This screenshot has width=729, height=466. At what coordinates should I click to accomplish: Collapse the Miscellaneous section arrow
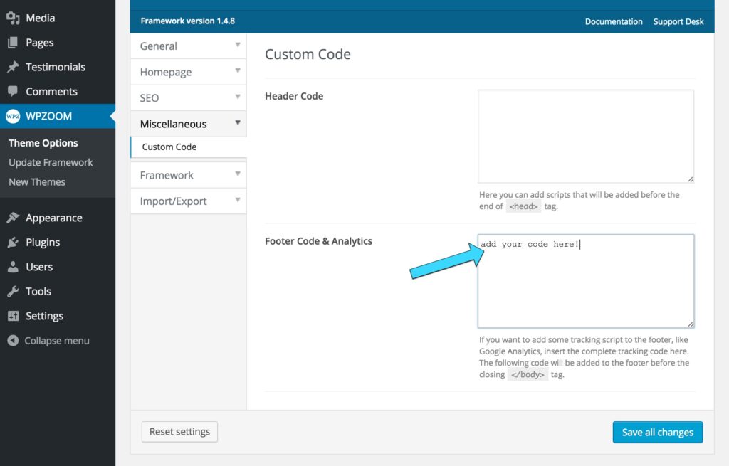pos(238,123)
